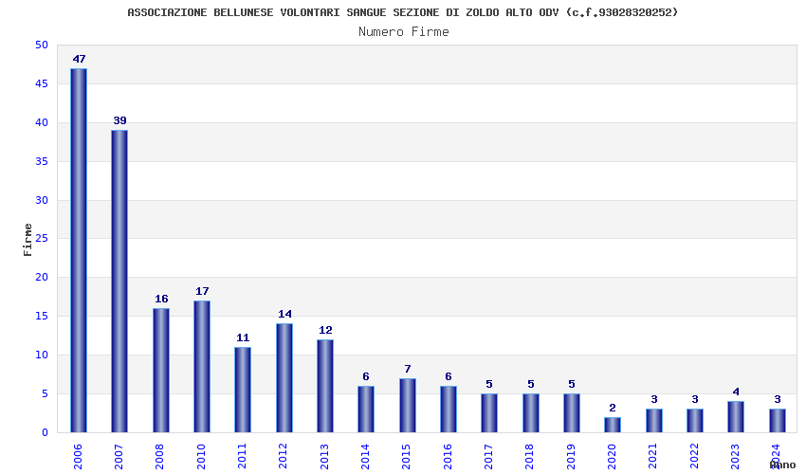Click the x-axis year label 2007

coord(119,457)
